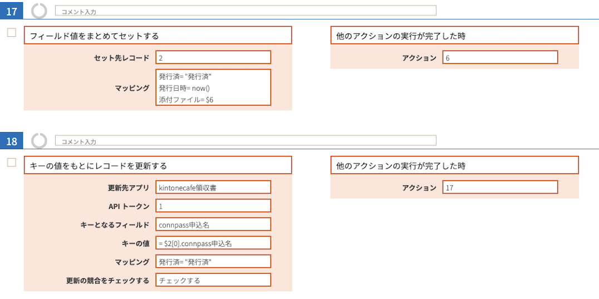Edit the キーの値 field
599x299 pixels.
click(213, 242)
